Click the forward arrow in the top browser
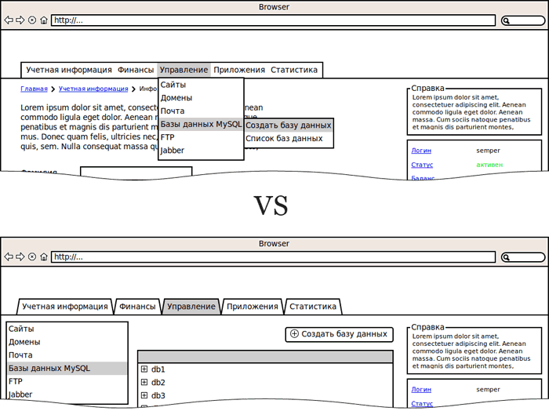The image size is (549, 411). pyautogui.click(x=20, y=20)
